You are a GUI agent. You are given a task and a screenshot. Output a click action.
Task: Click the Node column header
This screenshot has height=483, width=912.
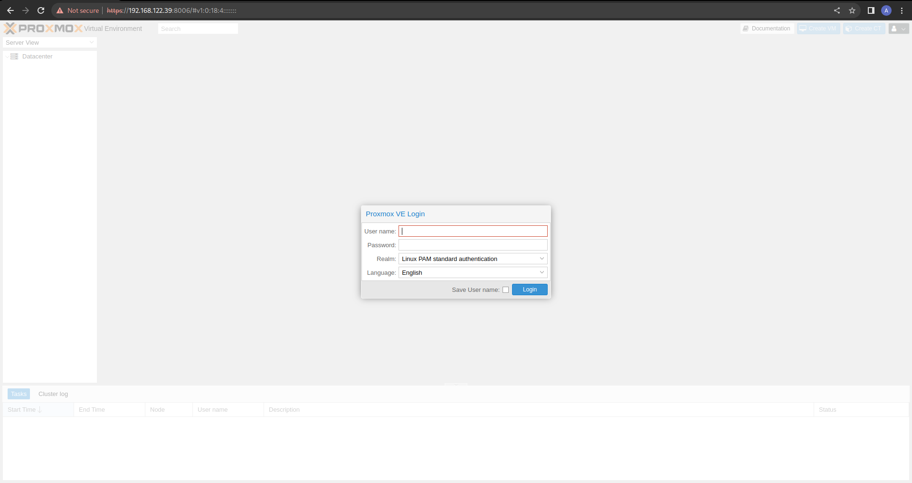click(169, 410)
